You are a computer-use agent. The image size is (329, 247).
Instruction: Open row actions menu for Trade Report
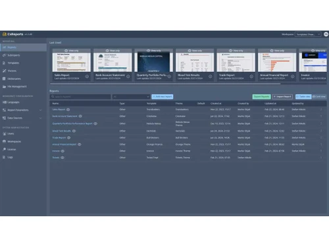coord(321,138)
